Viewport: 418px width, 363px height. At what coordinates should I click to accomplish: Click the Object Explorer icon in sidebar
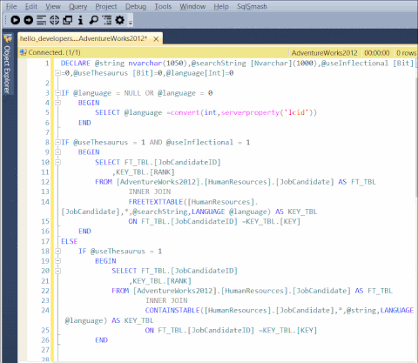(x=8, y=38)
